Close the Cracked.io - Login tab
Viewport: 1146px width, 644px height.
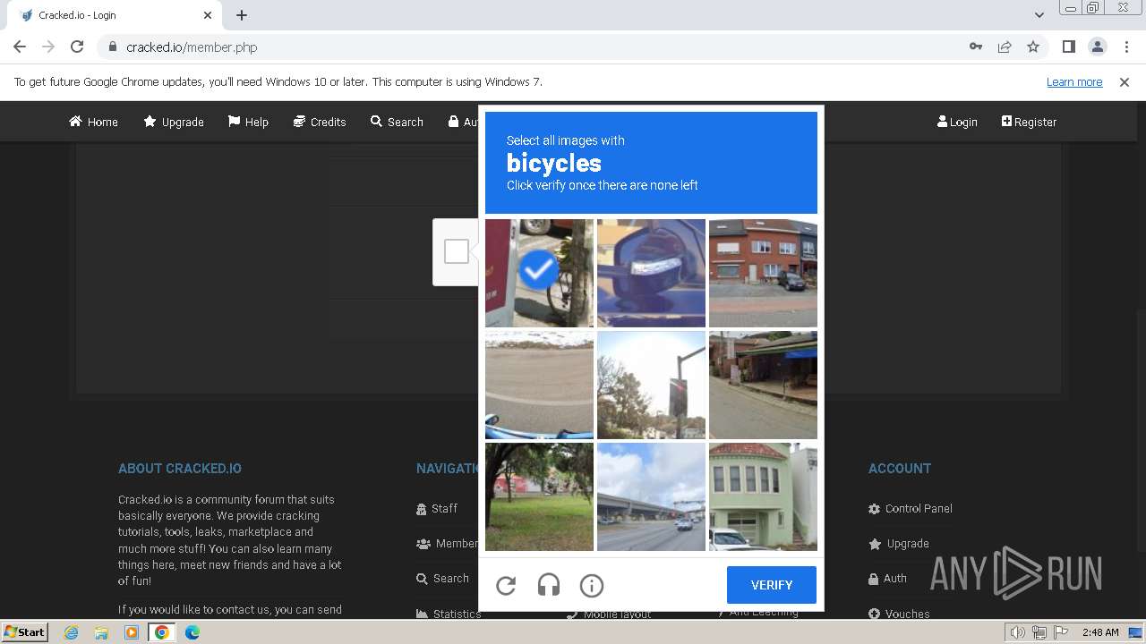pos(208,15)
